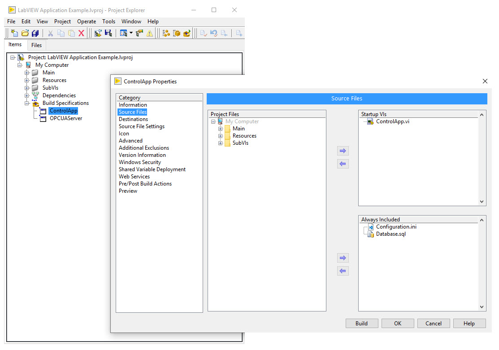Select ControlApp.vi in Startup VIs
Screen dimensions: 499x350
click(x=392, y=121)
